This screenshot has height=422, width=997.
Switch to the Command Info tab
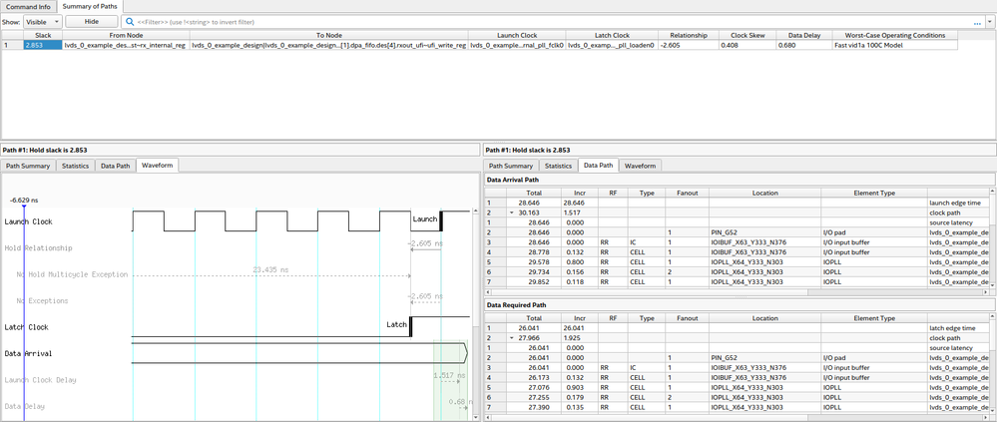pyautogui.click(x=29, y=6)
